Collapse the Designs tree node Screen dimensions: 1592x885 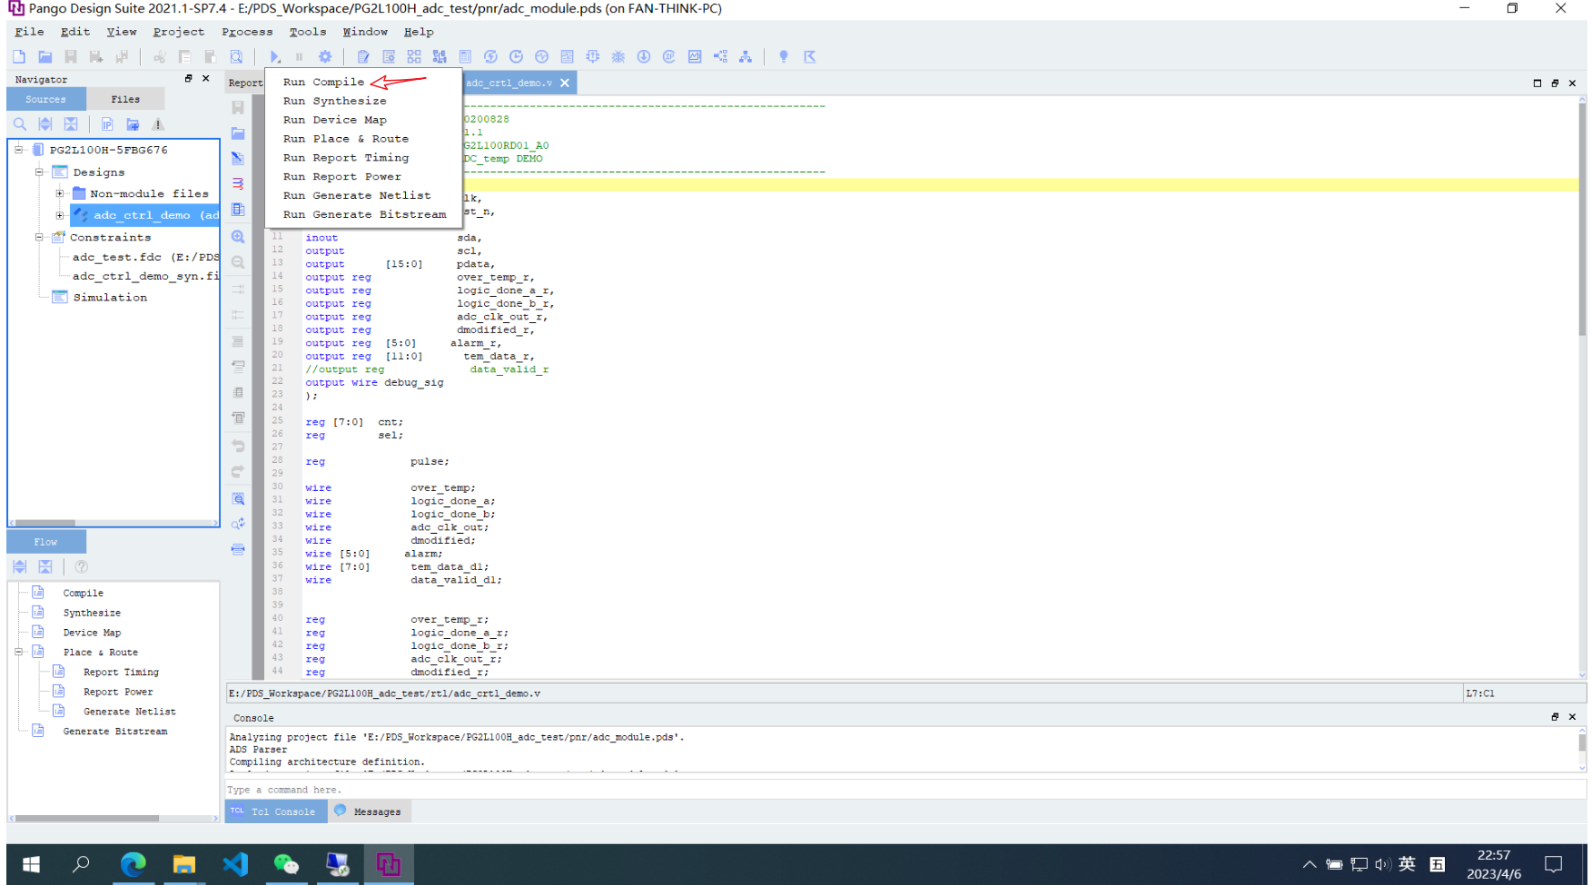pyautogui.click(x=39, y=172)
